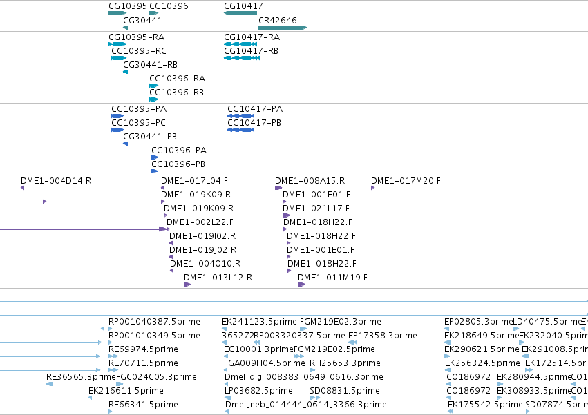Click protein label CG10395-PC

tap(138, 123)
